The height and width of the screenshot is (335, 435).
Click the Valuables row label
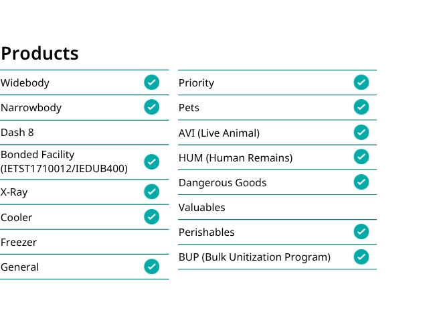coord(201,208)
